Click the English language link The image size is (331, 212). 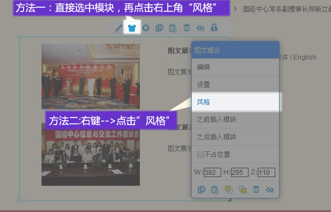click(x=305, y=57)
